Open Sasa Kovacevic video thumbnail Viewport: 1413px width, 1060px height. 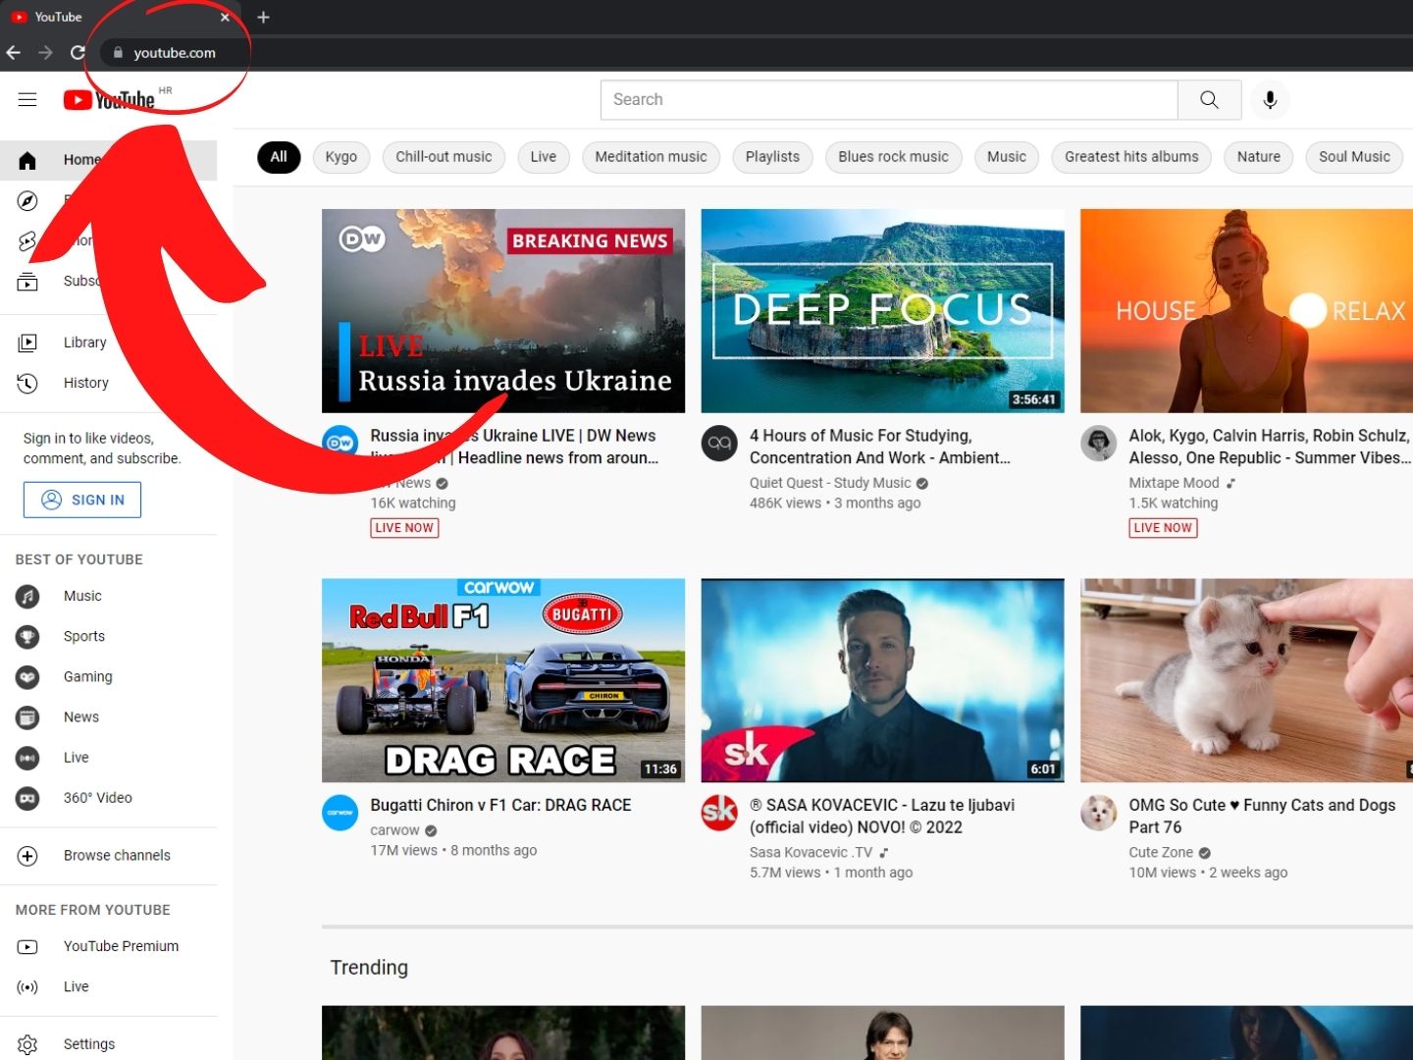pos(882,680)
